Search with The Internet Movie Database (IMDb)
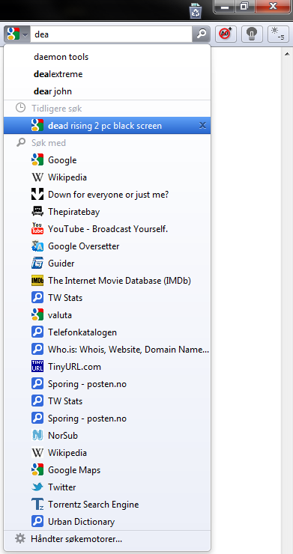293x554 pixels. click(107, 281)
